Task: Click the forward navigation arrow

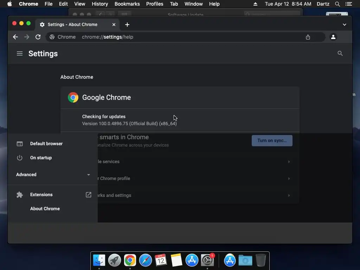Action: point(27,37)
